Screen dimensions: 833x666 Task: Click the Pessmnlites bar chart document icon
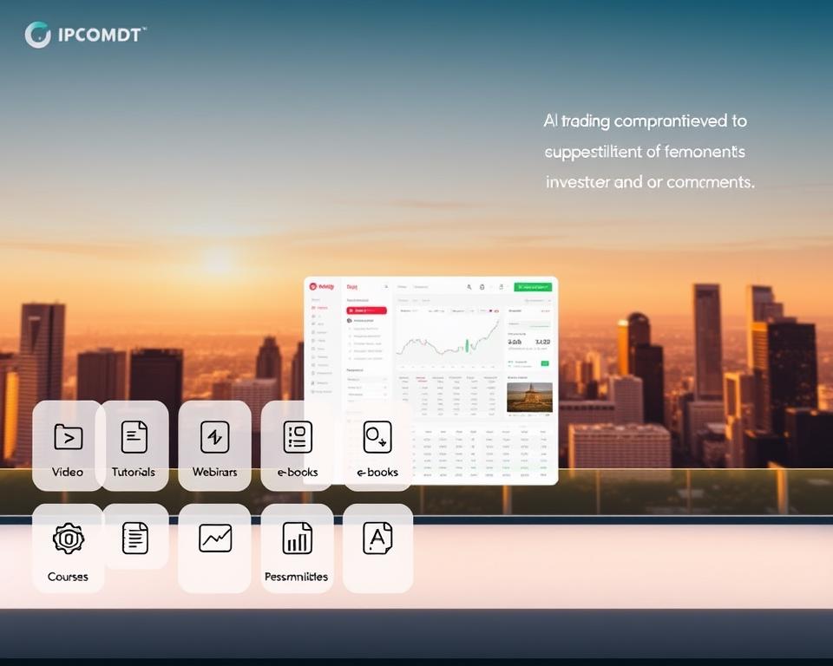click(x=297, y=539)
